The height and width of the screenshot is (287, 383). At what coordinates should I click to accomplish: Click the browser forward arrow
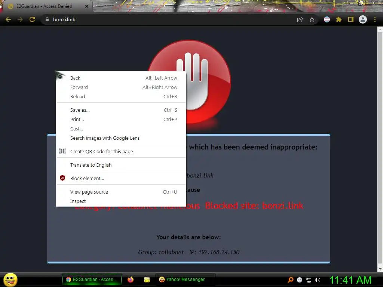click(x=20, y=19)
